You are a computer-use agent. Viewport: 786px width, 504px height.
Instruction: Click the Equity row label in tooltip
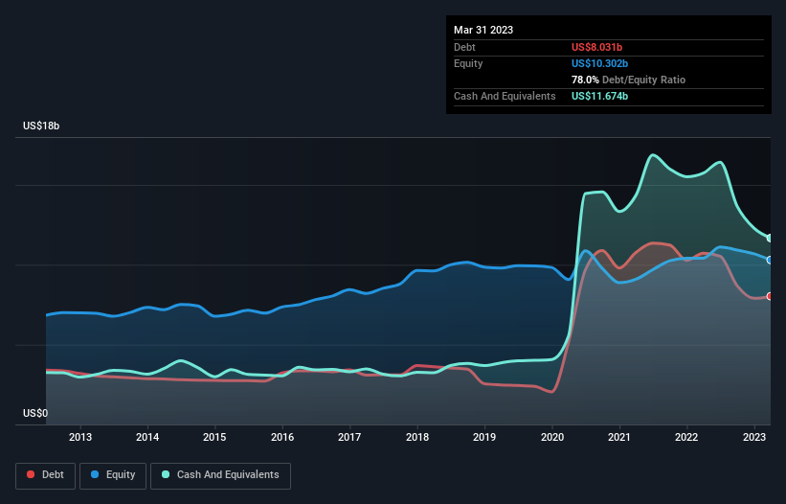point(468,63)
